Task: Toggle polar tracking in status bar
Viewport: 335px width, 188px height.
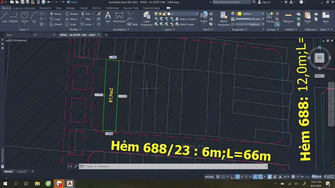Action: coord(237,177)
